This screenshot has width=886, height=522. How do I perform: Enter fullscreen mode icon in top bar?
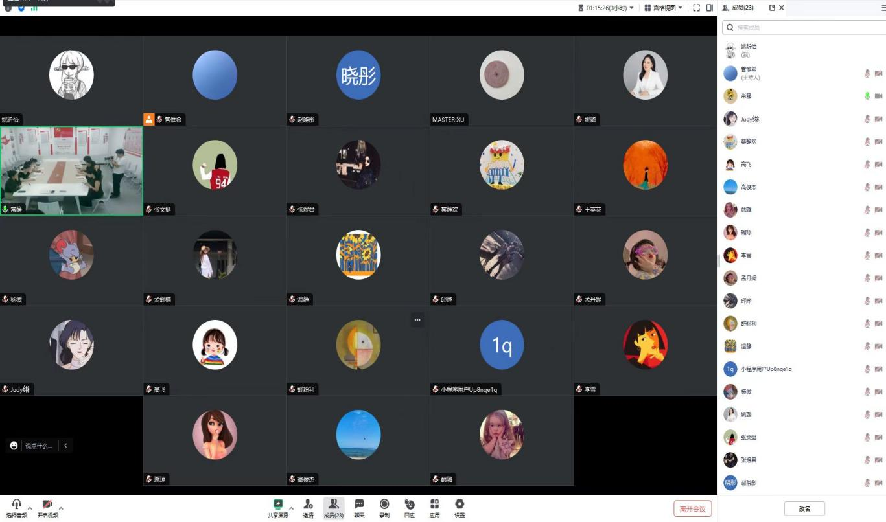[697, 8]
